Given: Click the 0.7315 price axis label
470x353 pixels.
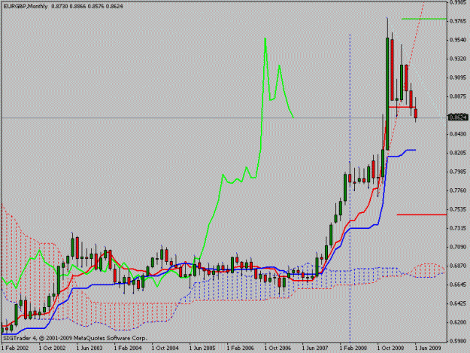Looking at the screenshot, I should (458, 228).
